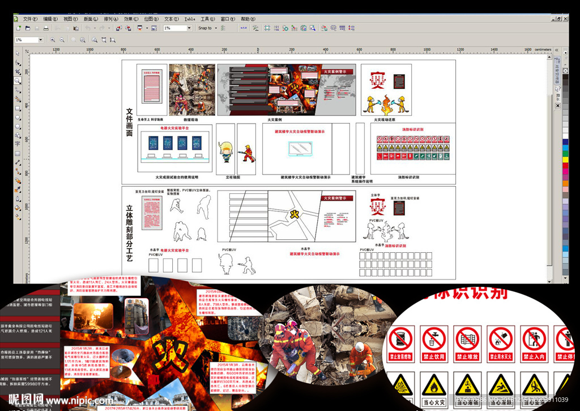Select the Outline Pen tool in the toolbox

tap(18, 199)
